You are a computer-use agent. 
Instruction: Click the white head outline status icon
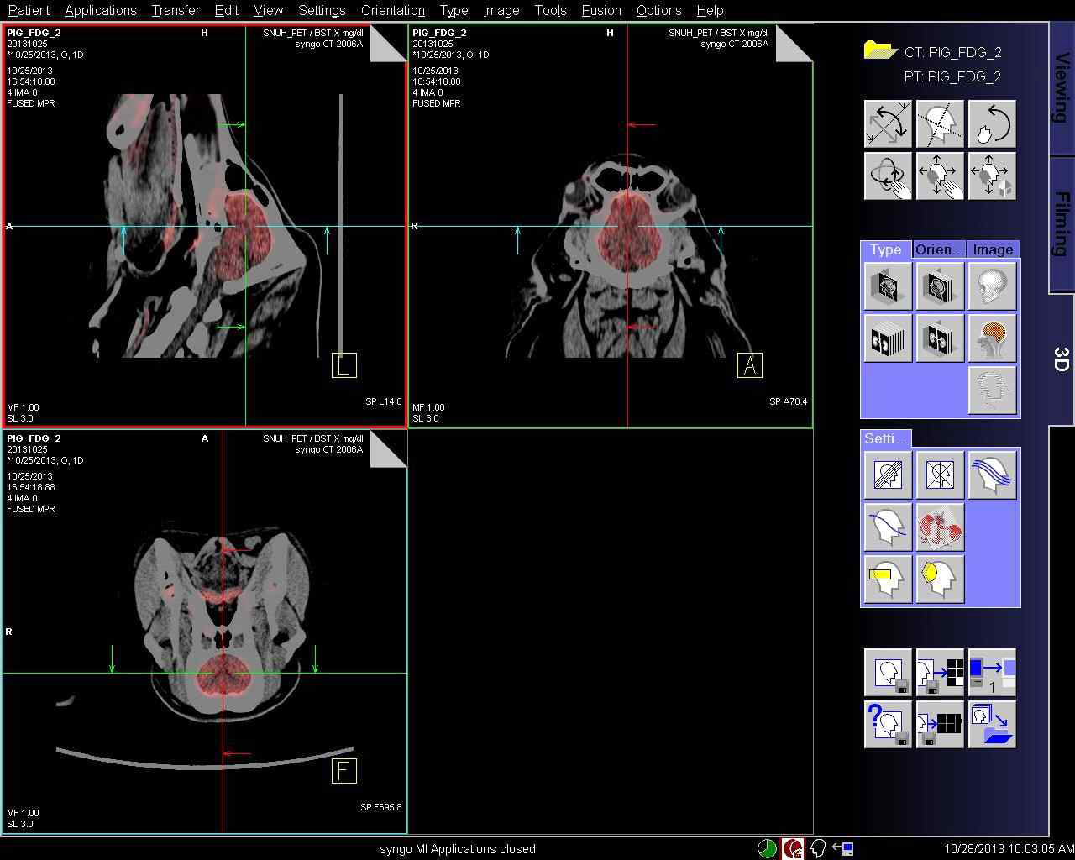818,848
